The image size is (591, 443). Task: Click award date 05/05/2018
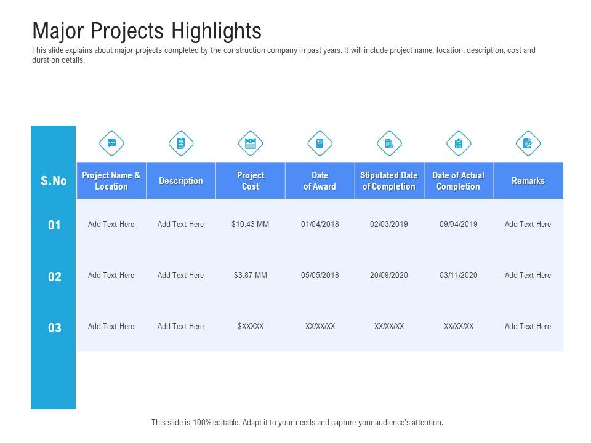pyautogui.click(x=320, y=276)
